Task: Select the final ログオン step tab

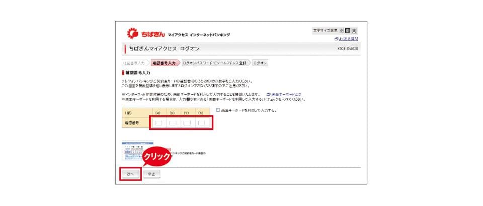Action: pyautogui.click(x=260, y=63)
